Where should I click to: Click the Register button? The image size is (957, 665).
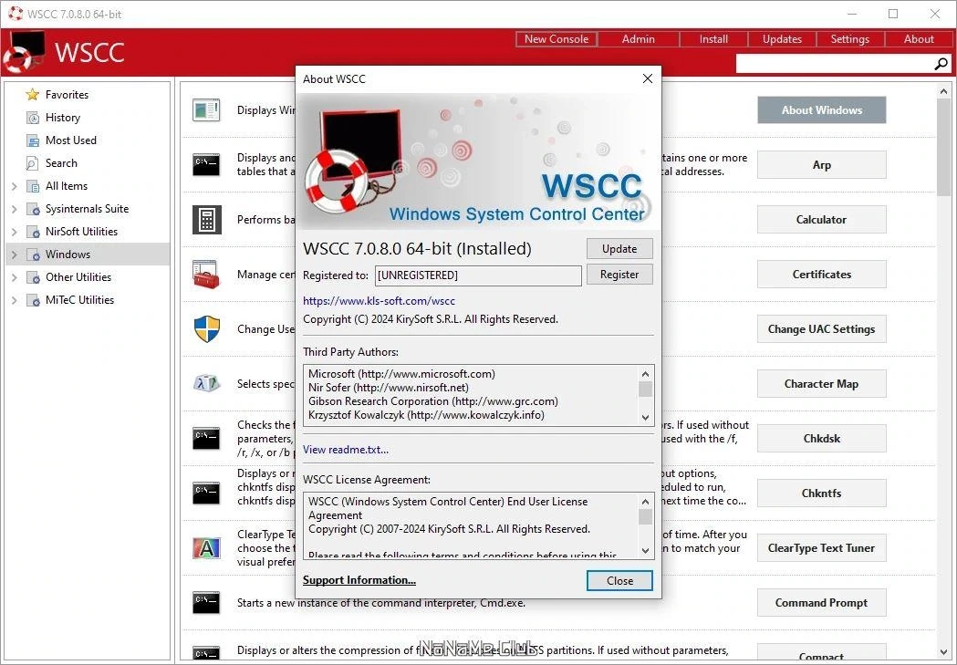tap(619, 275)
